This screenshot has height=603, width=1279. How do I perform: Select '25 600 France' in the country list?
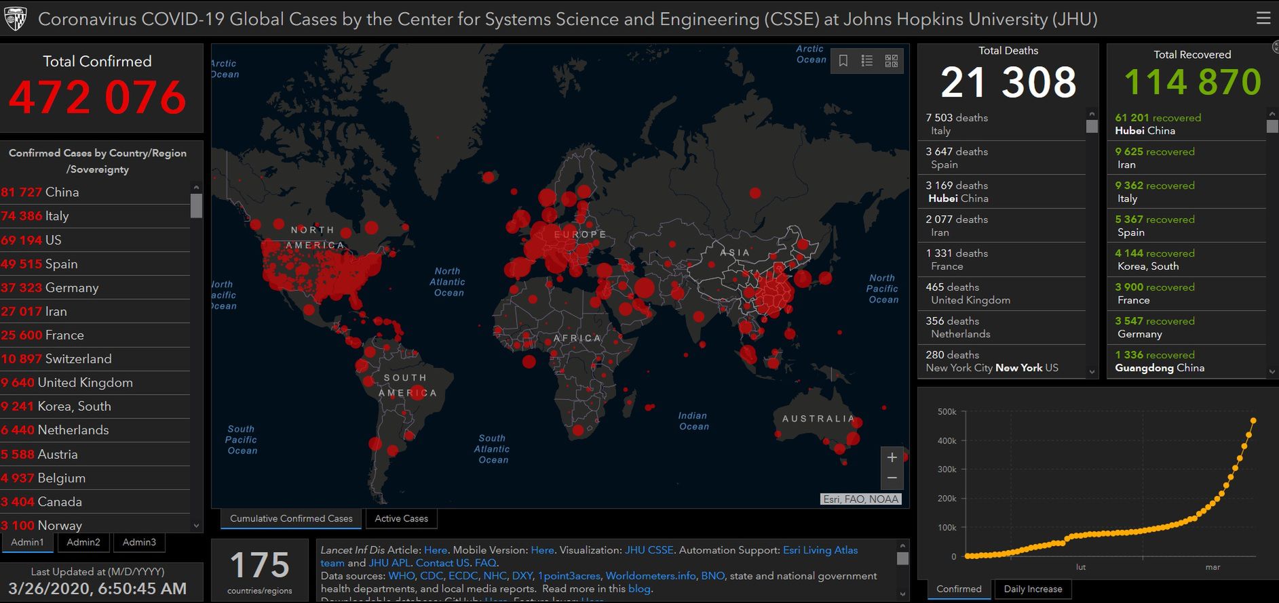pos(95,335)
